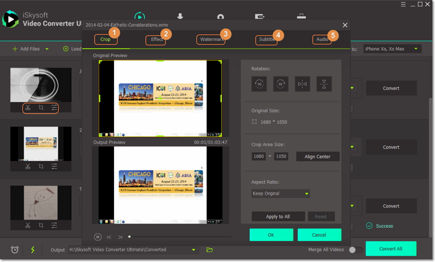Click the Apply to All button
435x262 pixels.
(x=278, y=216)
